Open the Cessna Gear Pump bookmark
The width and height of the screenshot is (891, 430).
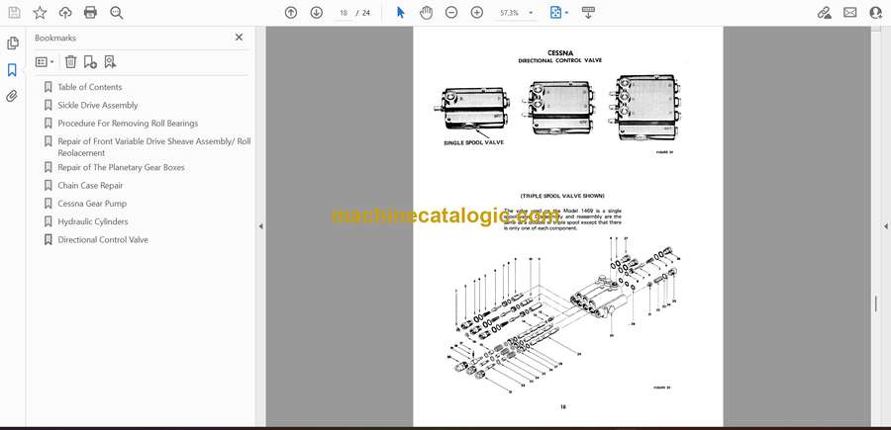(92, 203)
